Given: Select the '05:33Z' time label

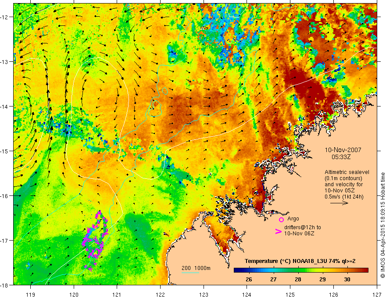Looking at the screenshot, I should tap(341, 157).
